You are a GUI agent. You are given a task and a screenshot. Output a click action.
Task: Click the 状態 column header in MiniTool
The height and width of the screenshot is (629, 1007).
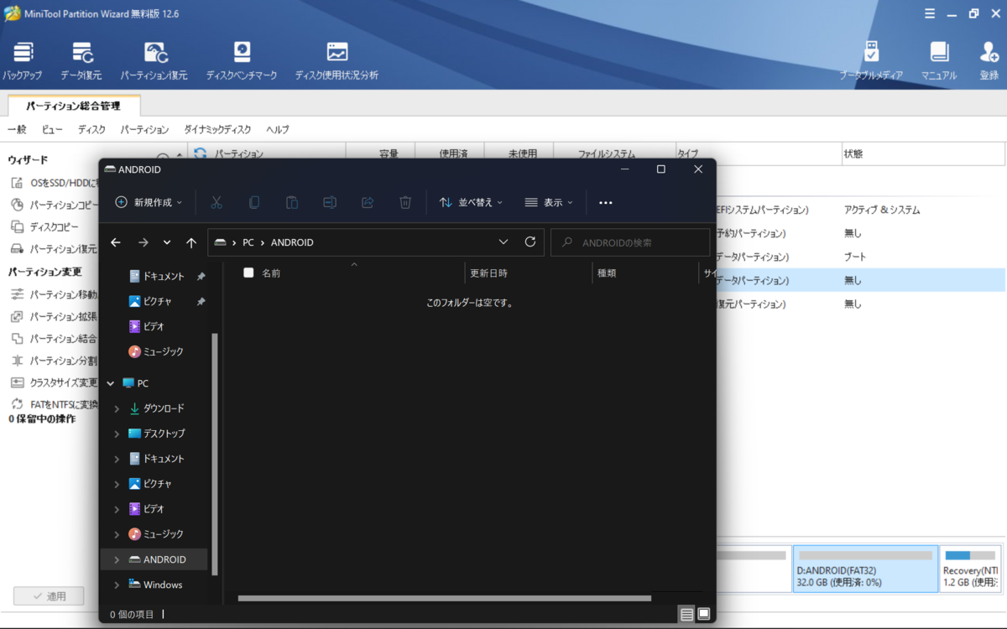pos(923,154)
